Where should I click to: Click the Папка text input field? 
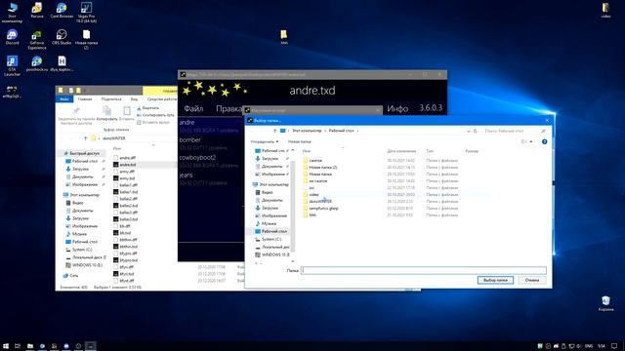423,270
